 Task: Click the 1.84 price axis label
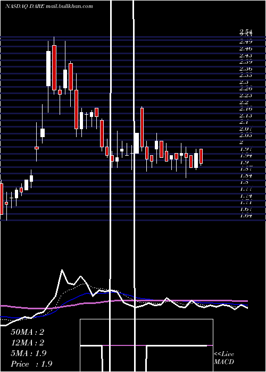(x=246, y=176)
